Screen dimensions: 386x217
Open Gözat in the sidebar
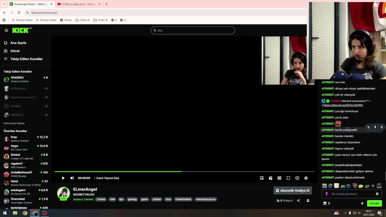pos(15,51)
